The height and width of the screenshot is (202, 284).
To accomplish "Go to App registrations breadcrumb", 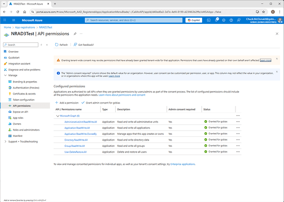I will (25, 27).
